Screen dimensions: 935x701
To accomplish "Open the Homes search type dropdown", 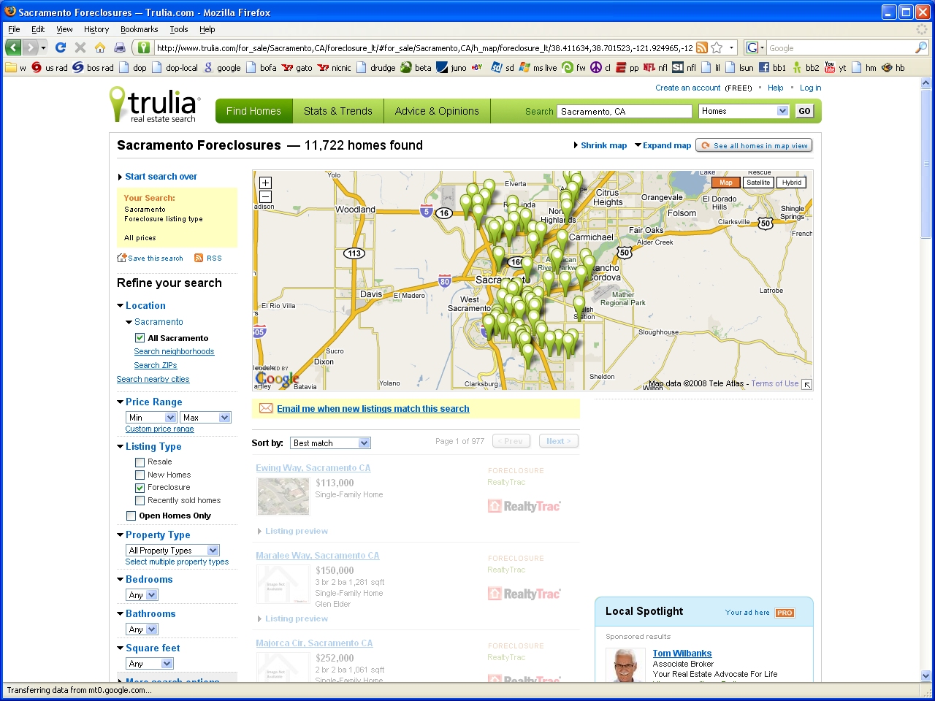I will pyautogui.click(x=744, y=111).
